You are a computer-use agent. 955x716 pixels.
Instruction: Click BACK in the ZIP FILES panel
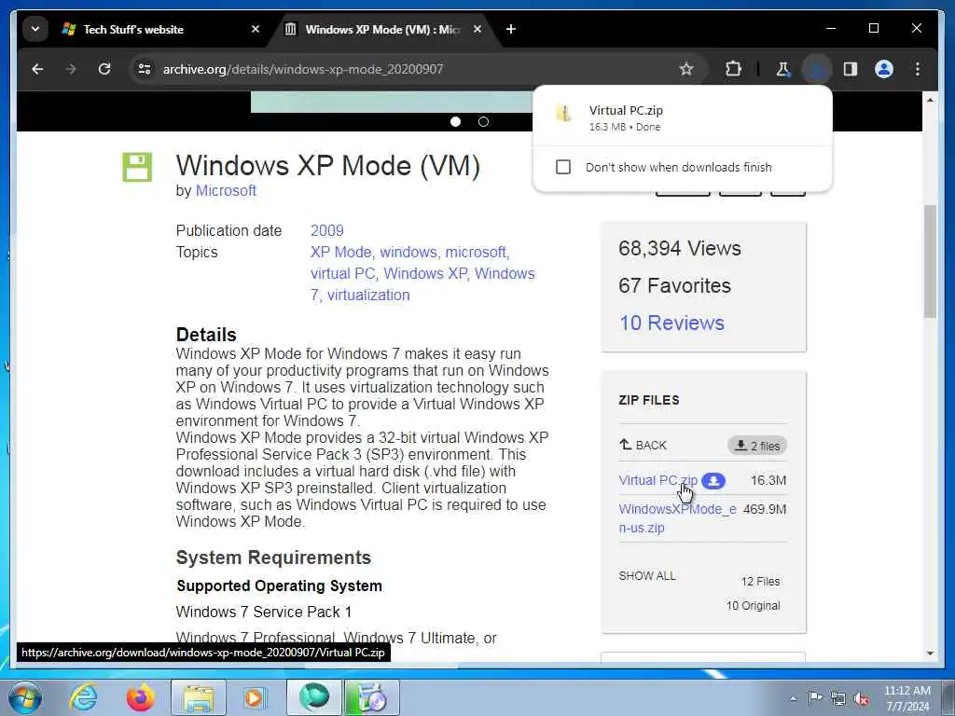click(x=644, y=445)
